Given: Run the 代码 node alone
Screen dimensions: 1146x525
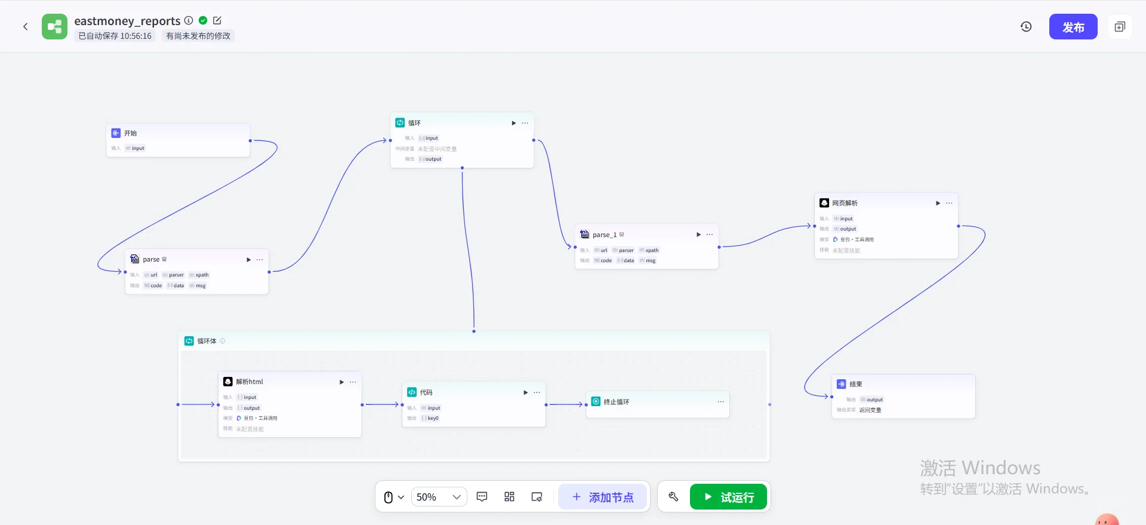Looking at the screenshot, I should point(525,392).
